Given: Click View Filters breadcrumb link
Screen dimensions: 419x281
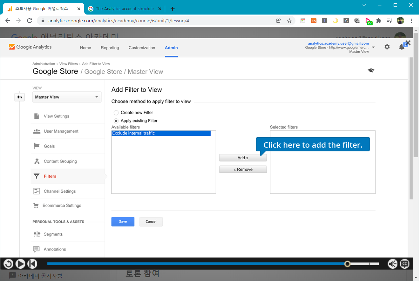Looking at the screenshot, I should tap(68, 64).
